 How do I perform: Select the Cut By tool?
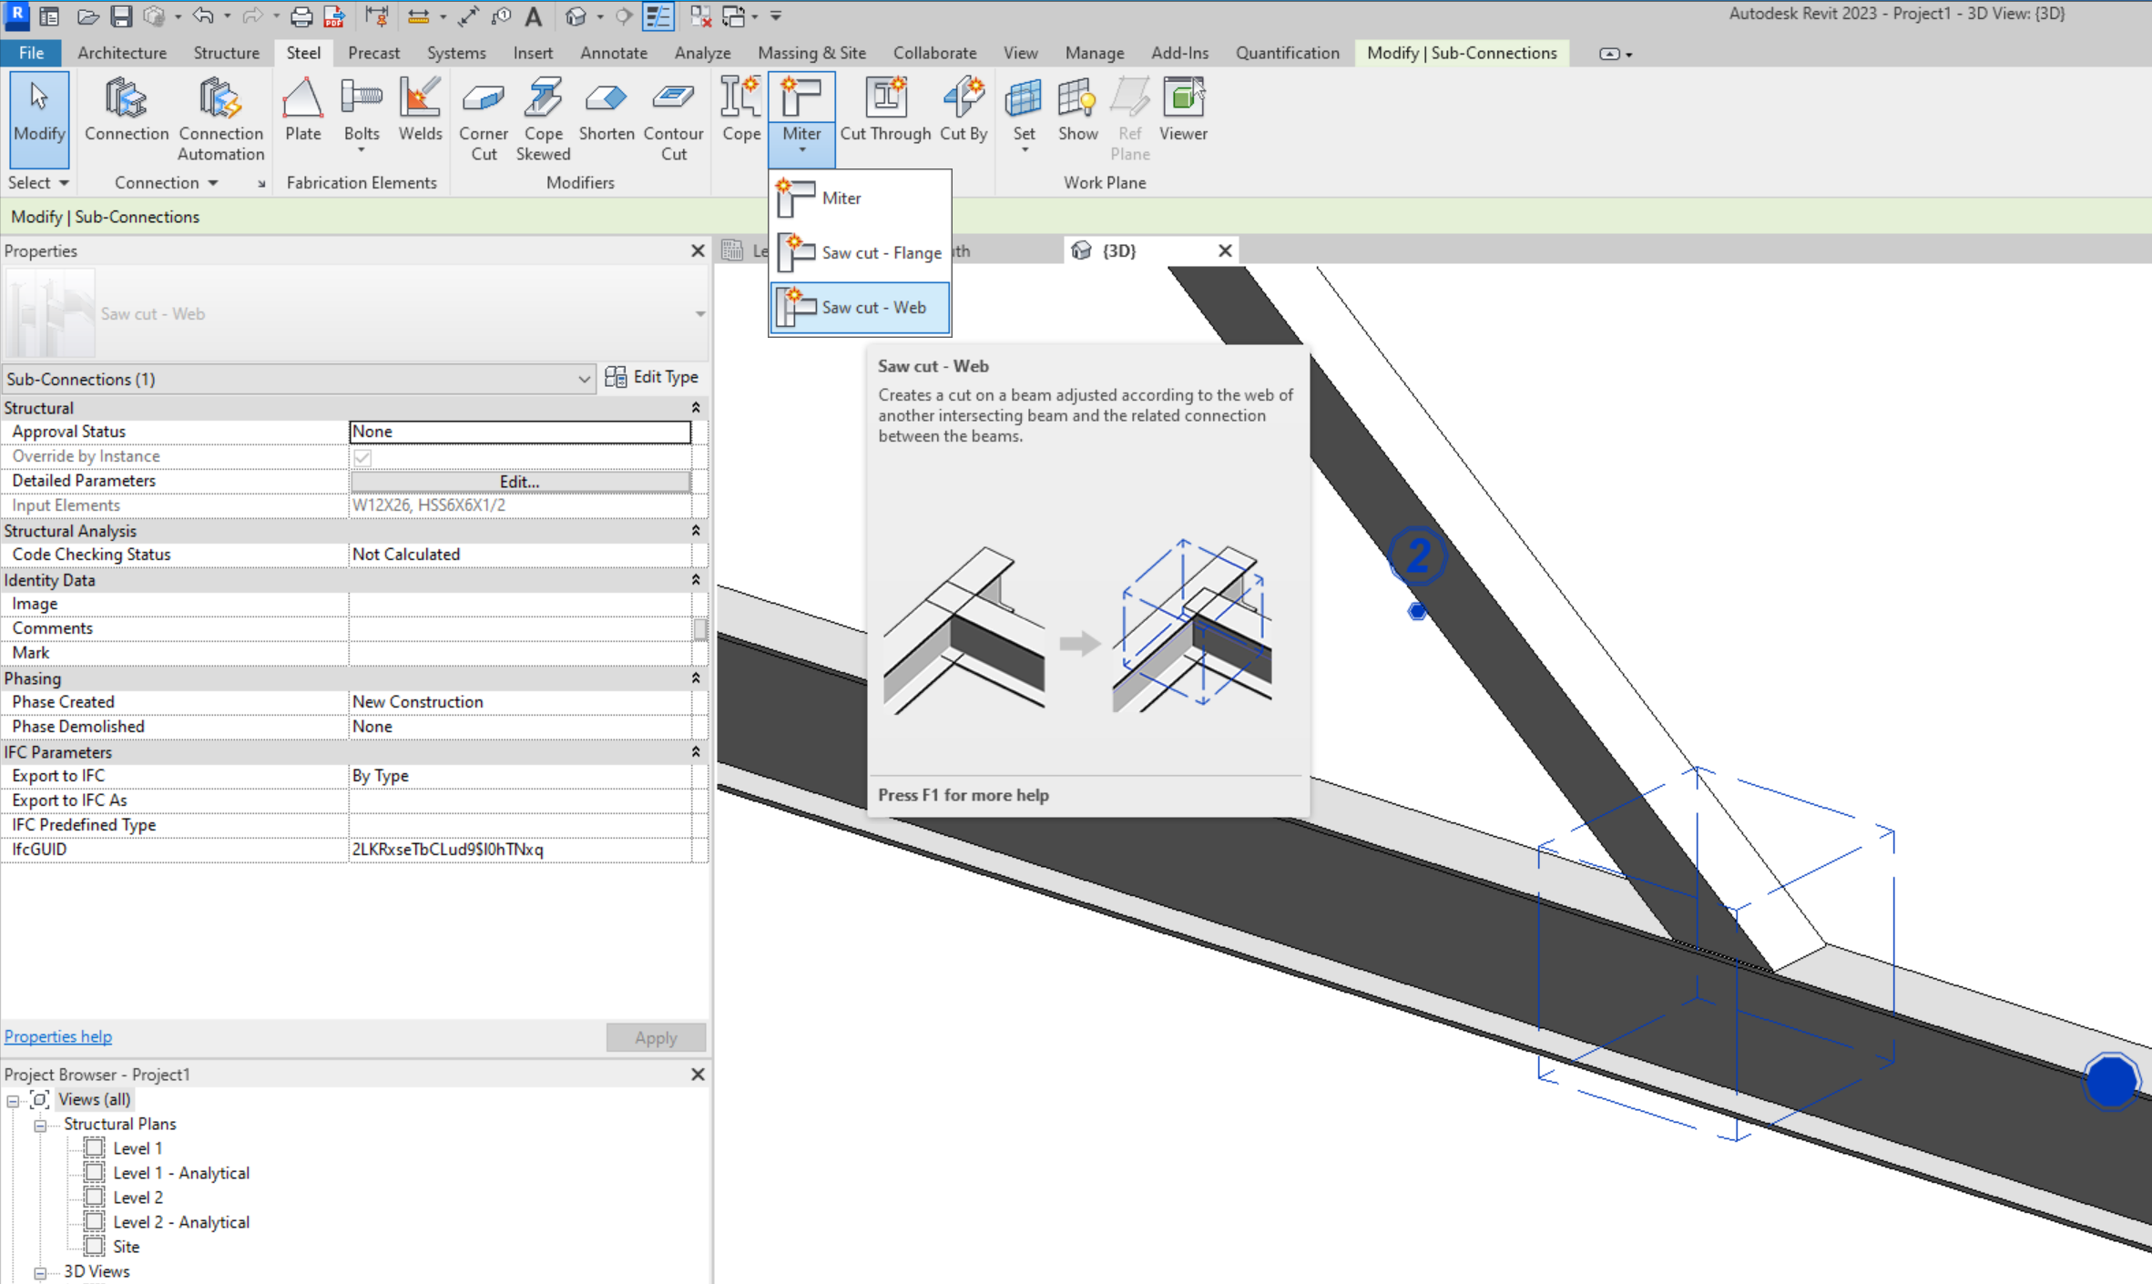coord(963,109)
